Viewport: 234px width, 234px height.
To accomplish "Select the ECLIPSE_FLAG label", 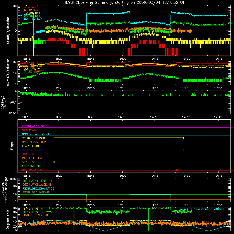I will [32, 150].
